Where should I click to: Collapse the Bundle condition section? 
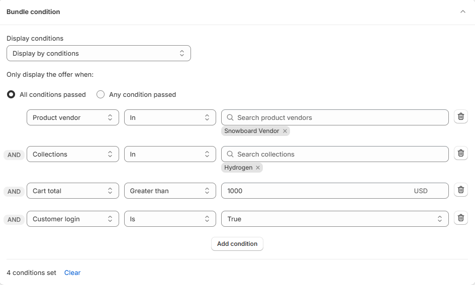463,12
